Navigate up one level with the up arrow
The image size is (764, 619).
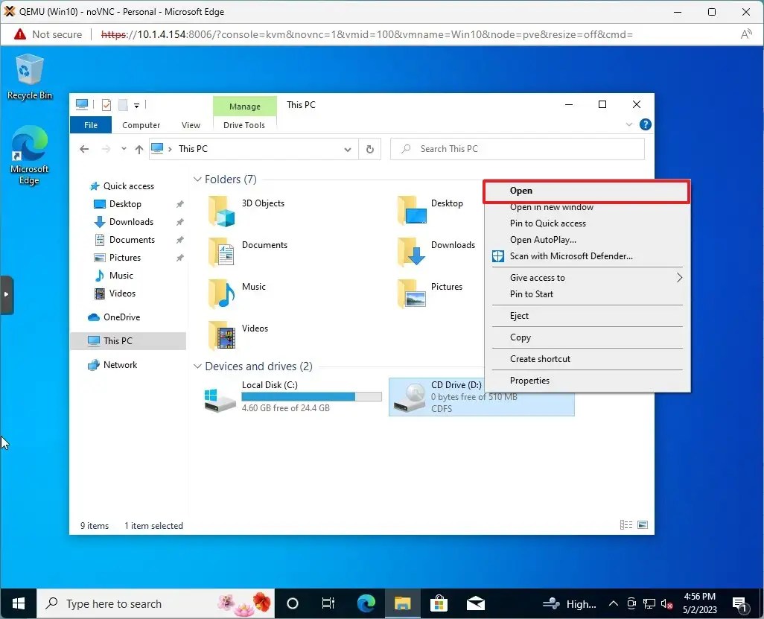click(139, 149)
